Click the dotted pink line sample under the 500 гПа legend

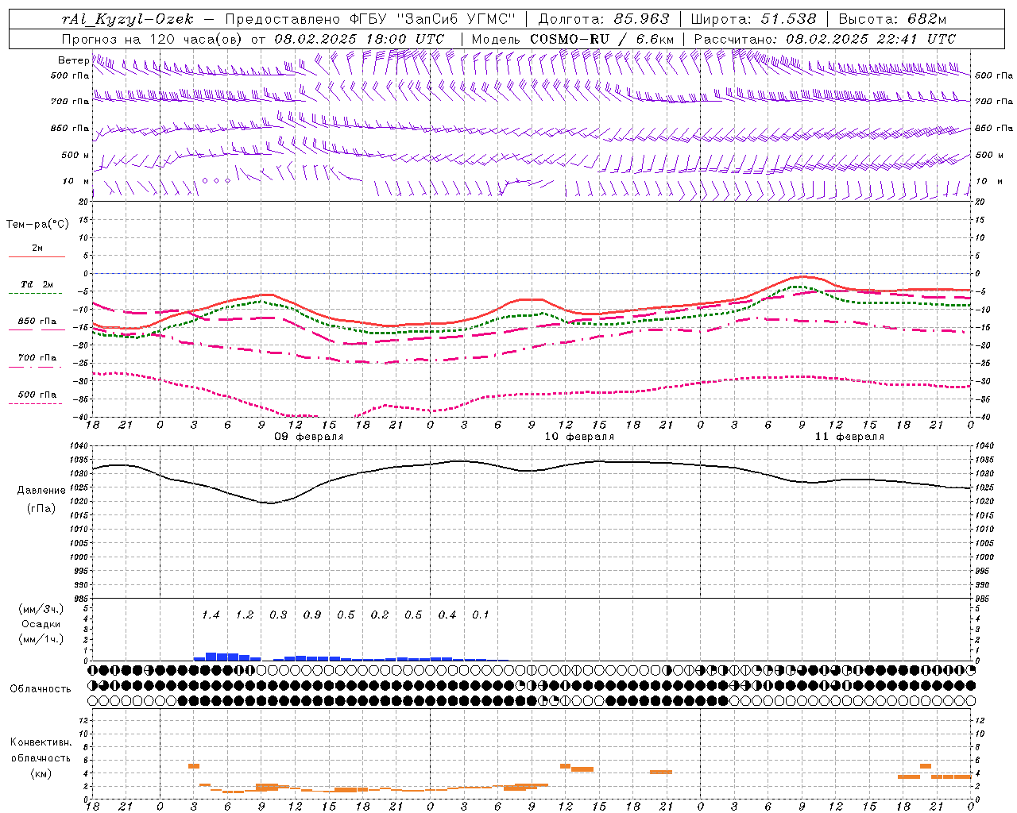pos(35,403)
